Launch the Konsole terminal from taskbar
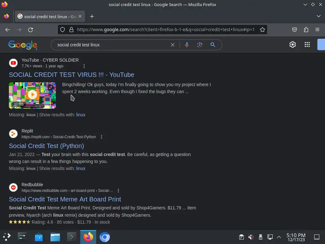 click(x=71, y=237)
